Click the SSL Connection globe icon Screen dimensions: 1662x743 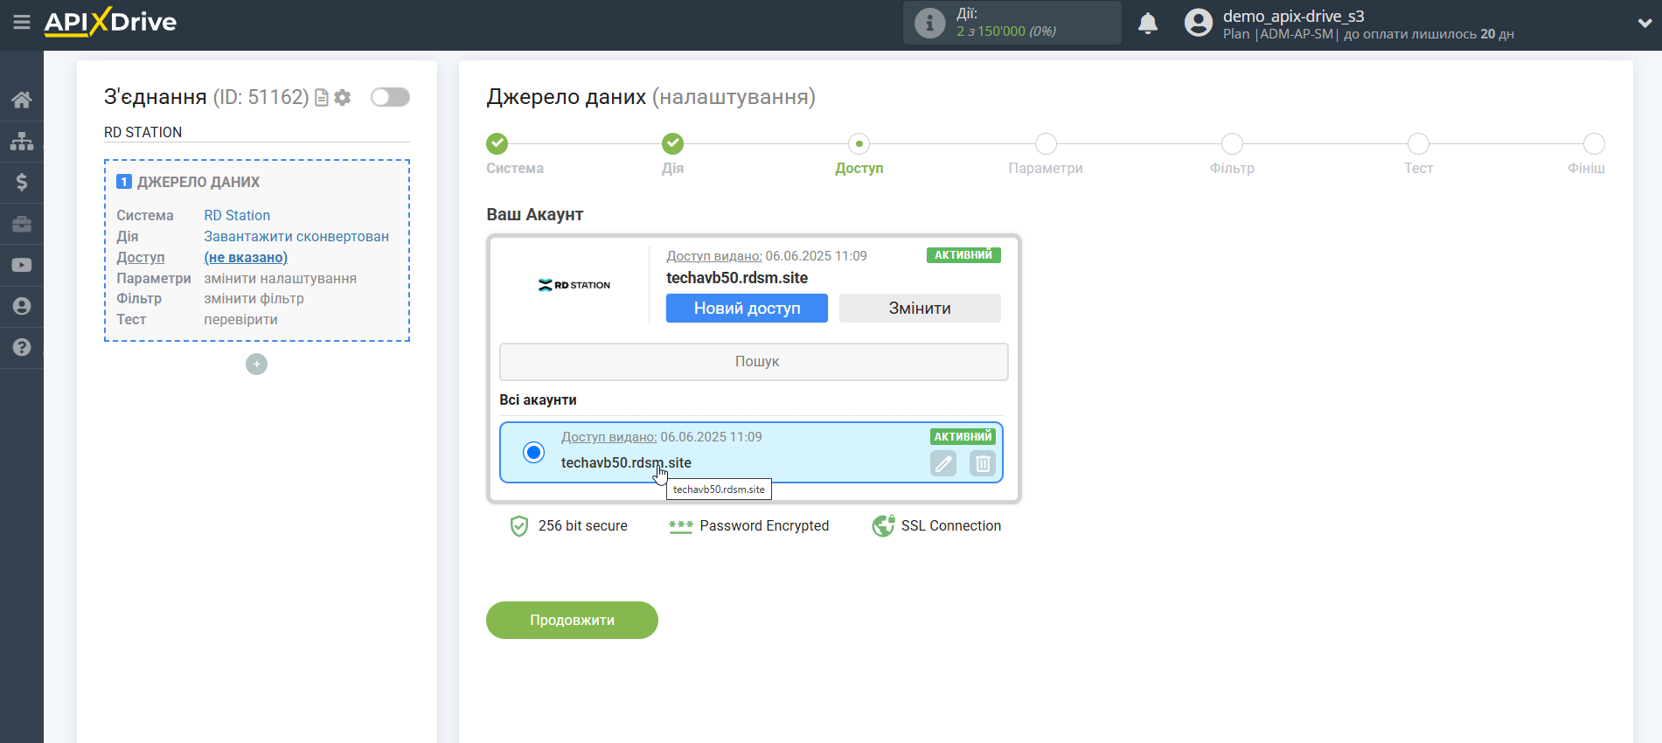(883, 525)
